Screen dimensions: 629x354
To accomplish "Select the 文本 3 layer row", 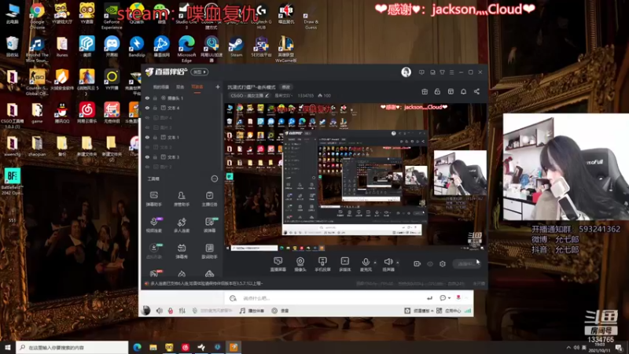I will click(182, 157).
